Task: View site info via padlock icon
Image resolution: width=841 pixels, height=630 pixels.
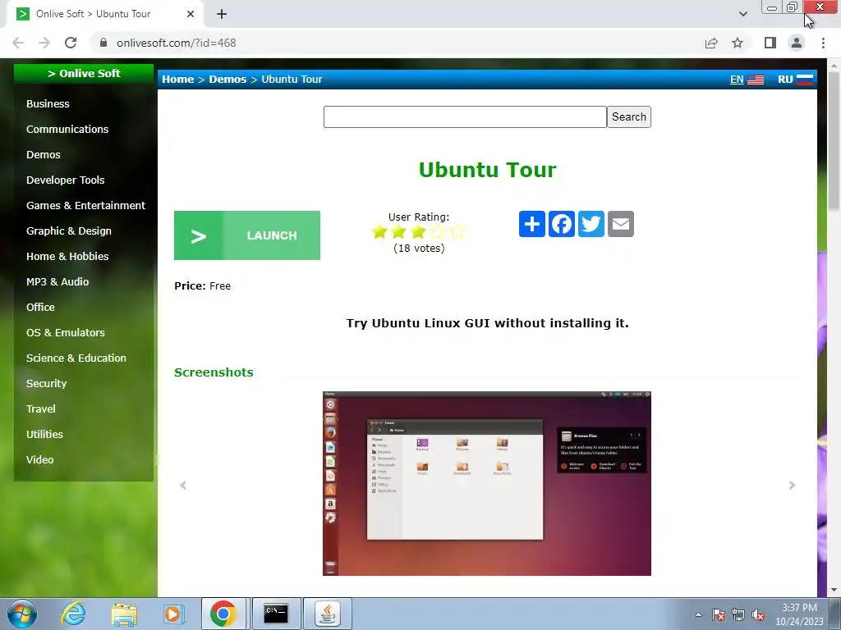Action: [103, 43]
